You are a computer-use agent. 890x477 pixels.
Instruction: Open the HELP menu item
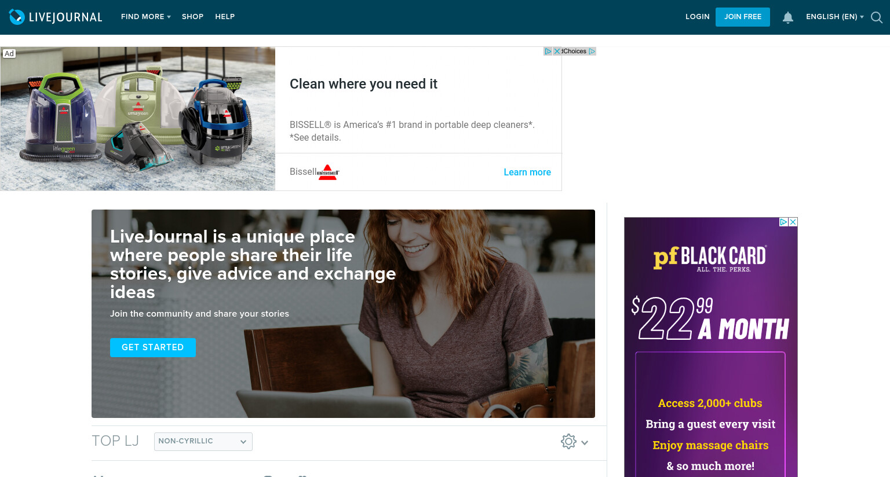click(225, 17)
